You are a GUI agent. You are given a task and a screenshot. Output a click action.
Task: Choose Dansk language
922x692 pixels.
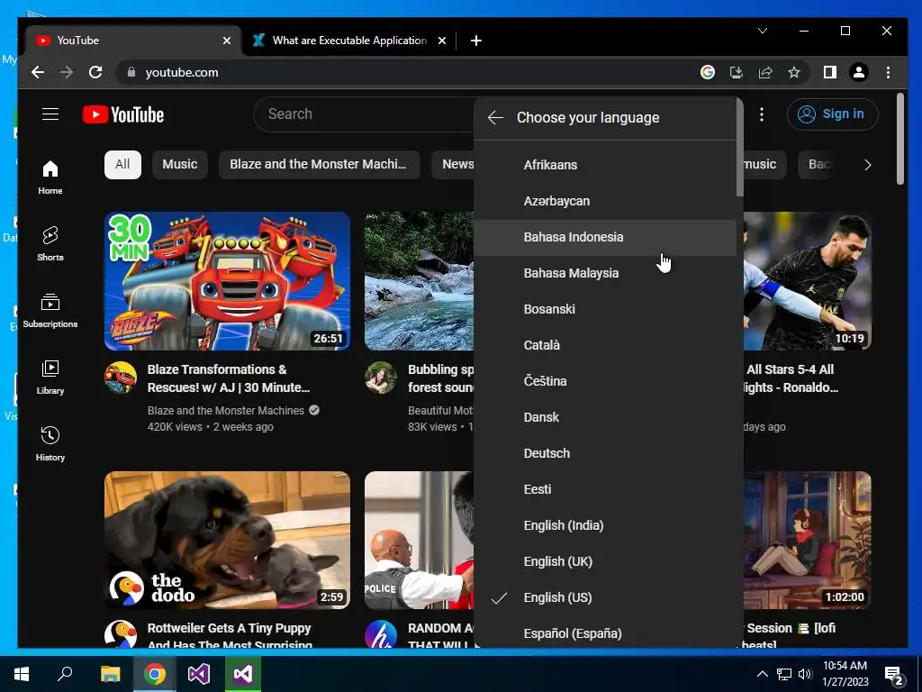[x=605, y=418]
